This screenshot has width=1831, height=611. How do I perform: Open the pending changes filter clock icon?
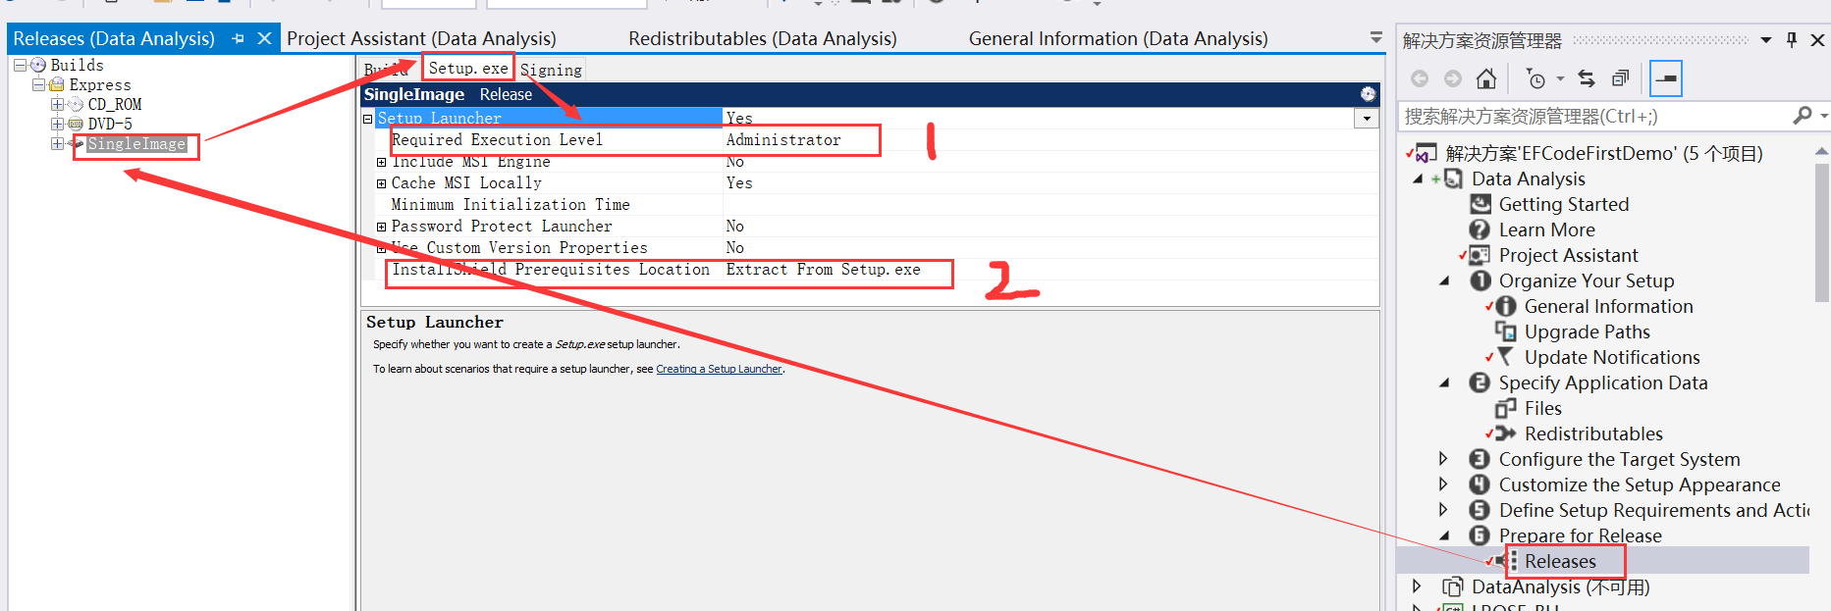1535,78
